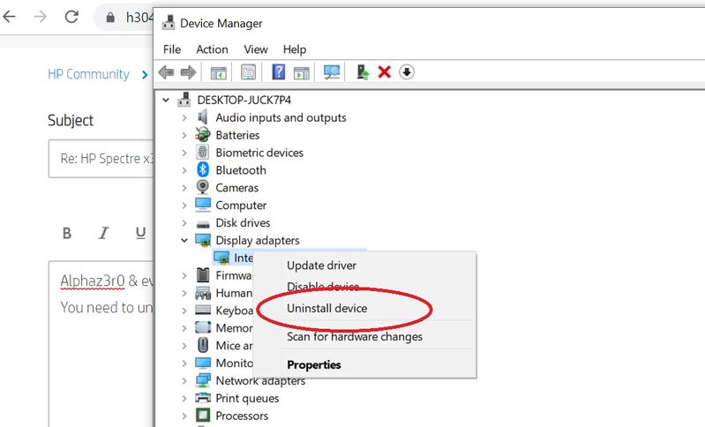Viewport: 705px width, 427px height.
Task: Expand the Disk drives category
Action: [184, 223]
